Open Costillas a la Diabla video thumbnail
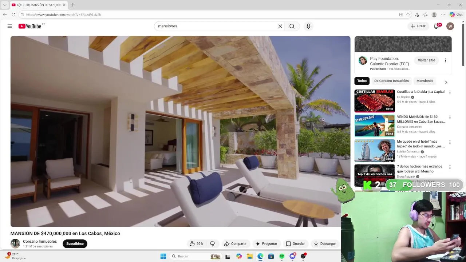Screen dimensions: 466x262 (375, 101)
